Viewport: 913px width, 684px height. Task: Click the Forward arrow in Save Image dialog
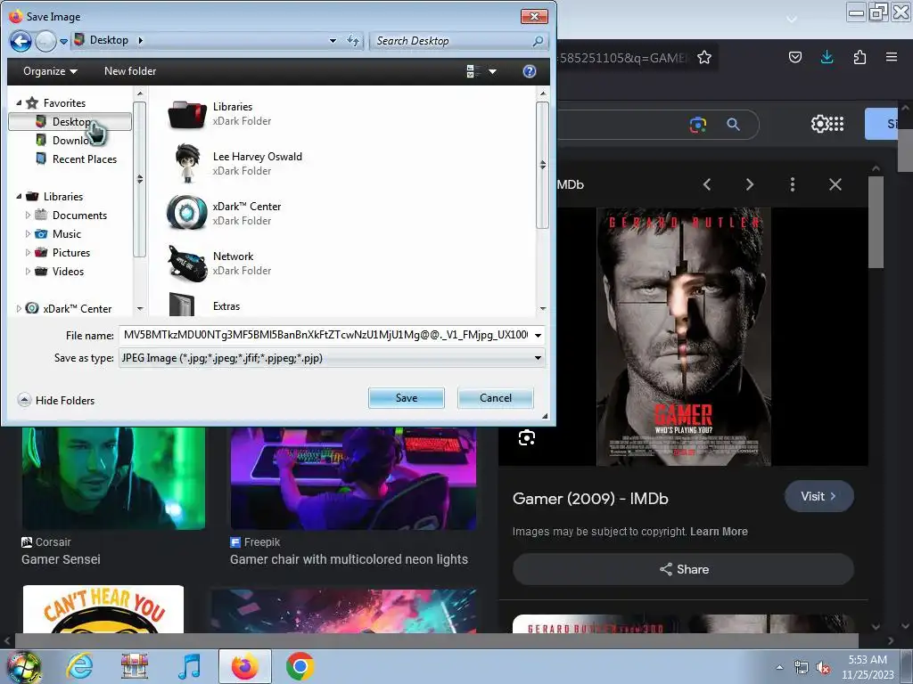coord(45,41)
